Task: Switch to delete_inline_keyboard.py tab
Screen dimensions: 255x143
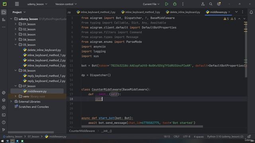Action: tap(183, 12)
